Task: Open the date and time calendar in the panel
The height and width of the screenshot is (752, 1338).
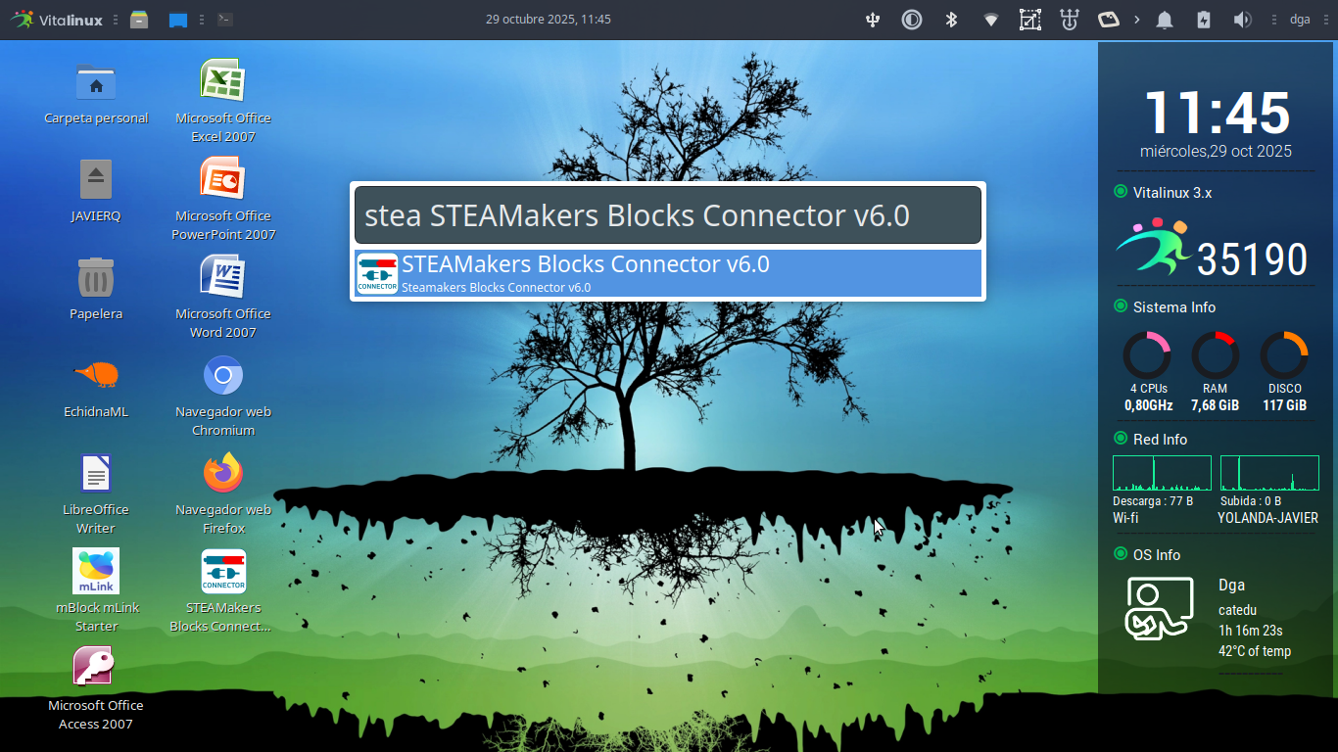Action: coord(548,20)
